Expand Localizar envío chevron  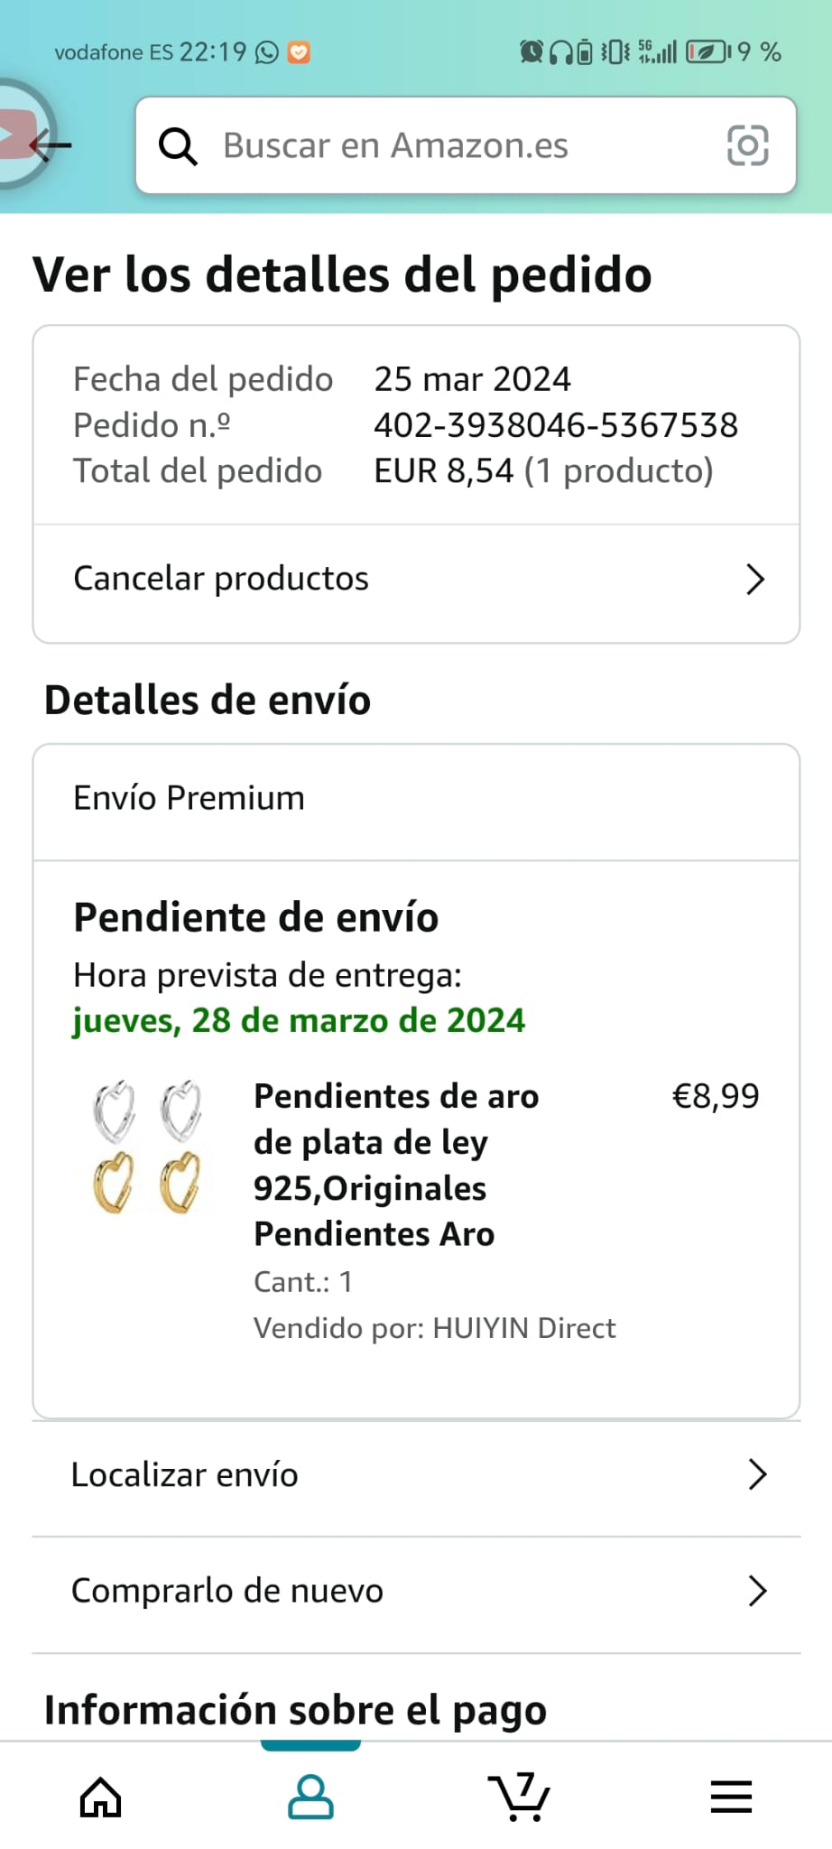[x=757, y=1474]
